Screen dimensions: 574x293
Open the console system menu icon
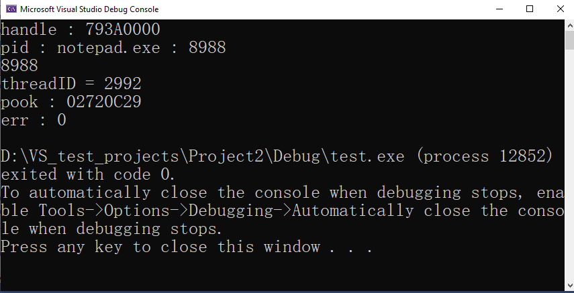click(x=11, y=9)
